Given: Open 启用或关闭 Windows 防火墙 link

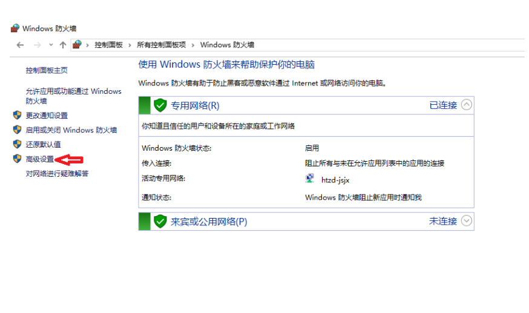Looking at the screenshot, I should pos(71,130).
